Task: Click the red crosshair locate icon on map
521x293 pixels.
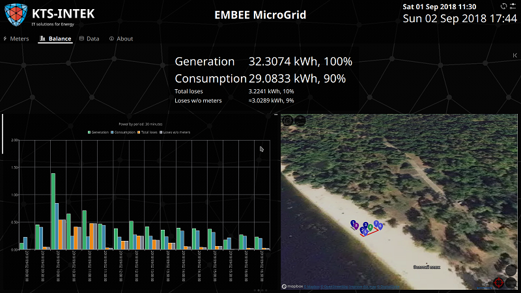Action: click(499, 282)
